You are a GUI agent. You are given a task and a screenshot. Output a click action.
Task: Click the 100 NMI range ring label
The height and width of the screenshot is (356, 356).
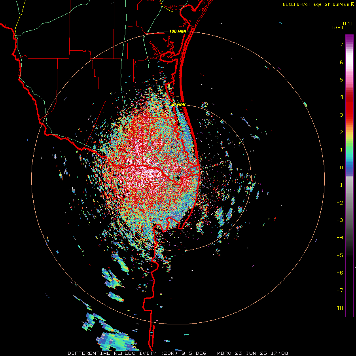tap(178, 31)
